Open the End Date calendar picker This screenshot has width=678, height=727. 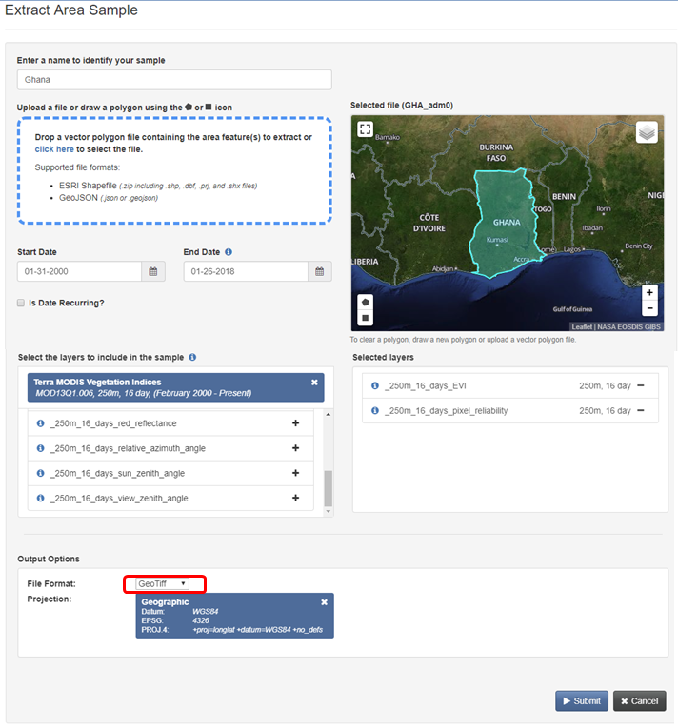coord(319,272)
